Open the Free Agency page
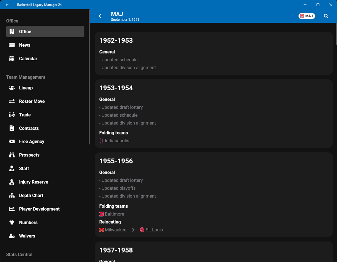The height and width of the screenshot is (262, 337). [x=45, y=141]
